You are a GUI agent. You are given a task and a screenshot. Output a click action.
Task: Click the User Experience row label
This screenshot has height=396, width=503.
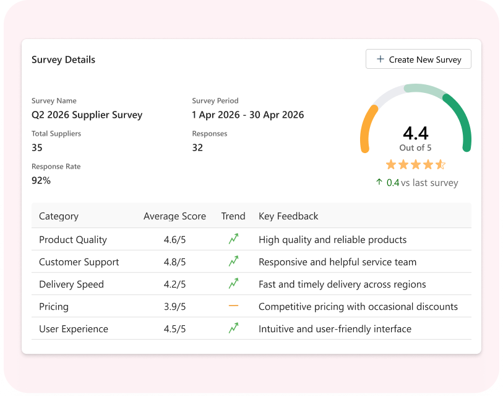[x=74, y=329]
